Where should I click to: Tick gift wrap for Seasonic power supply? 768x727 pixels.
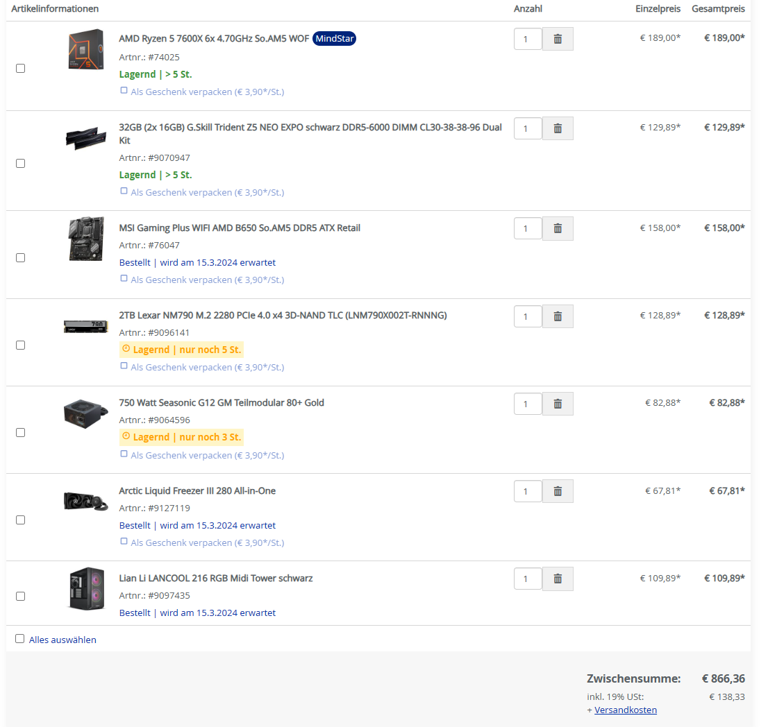click(124, 454)
